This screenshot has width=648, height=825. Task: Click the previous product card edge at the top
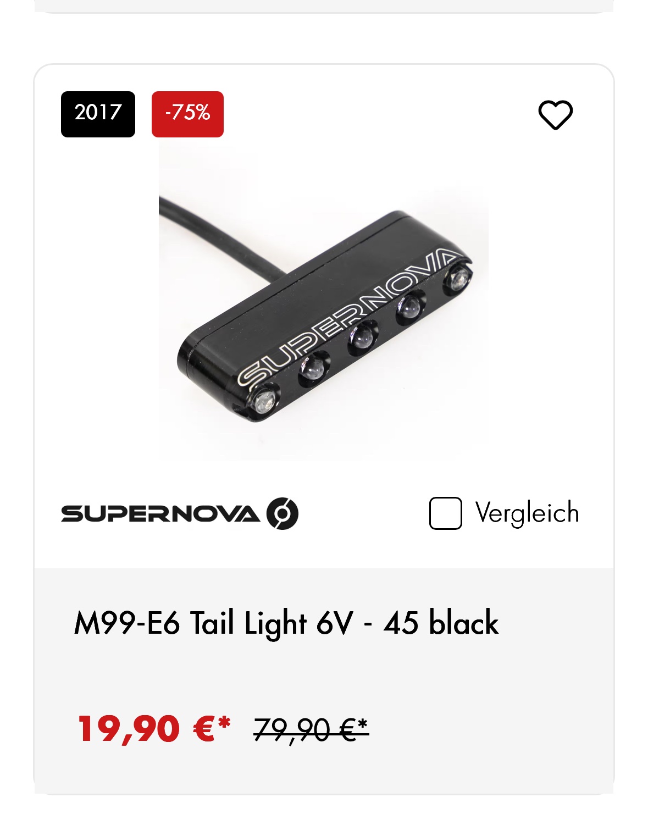324,7
